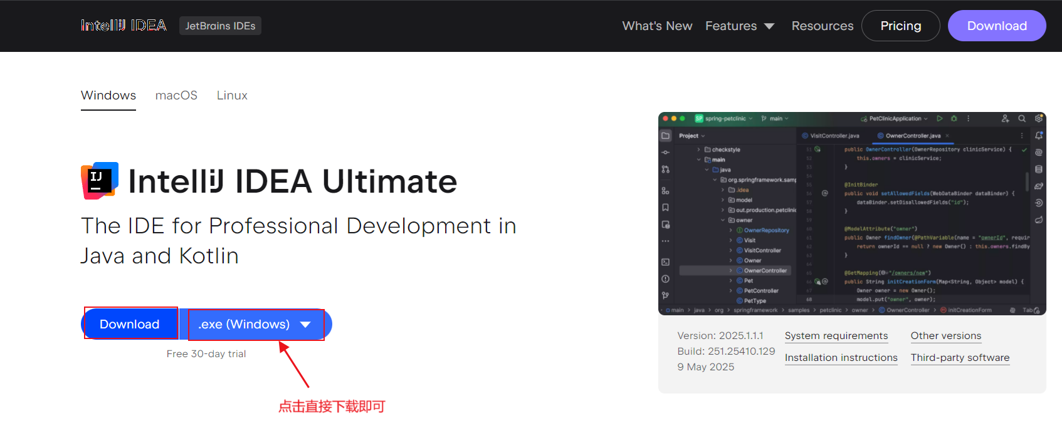Select OwnerRepository in the project tree
The image size is (1062, 426).
(x=763, y=230)
